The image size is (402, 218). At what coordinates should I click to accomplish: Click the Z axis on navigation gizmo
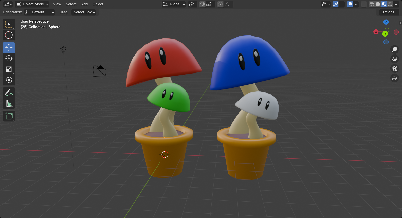point(386,22)
